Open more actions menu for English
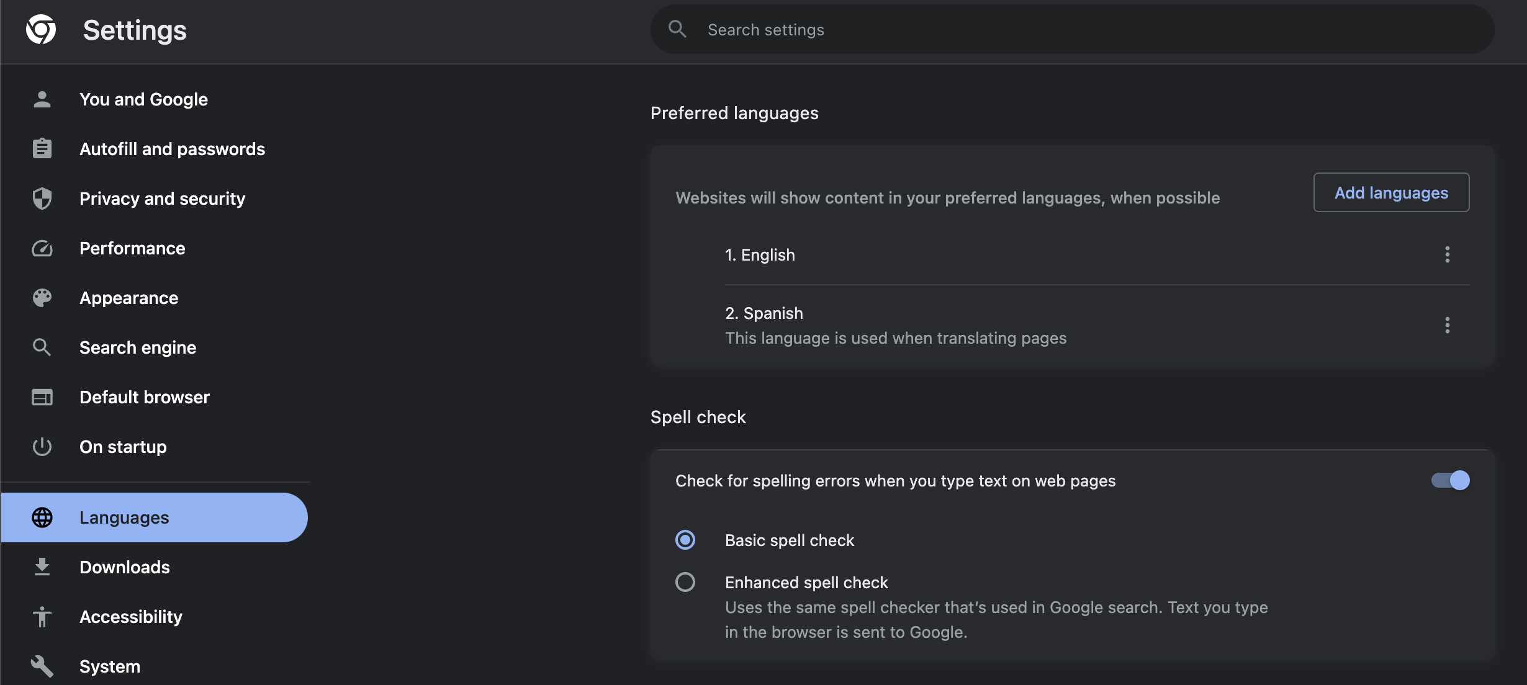This screenshot has width=1527, height=685. [x=1447, y=254]
